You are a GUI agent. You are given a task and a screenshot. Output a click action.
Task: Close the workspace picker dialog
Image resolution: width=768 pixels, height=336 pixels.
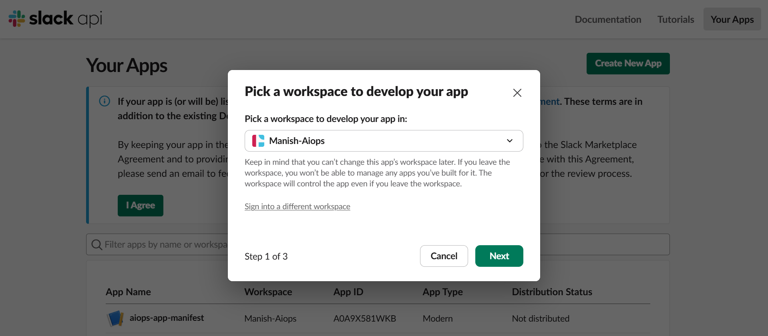(x=517, y=93)
